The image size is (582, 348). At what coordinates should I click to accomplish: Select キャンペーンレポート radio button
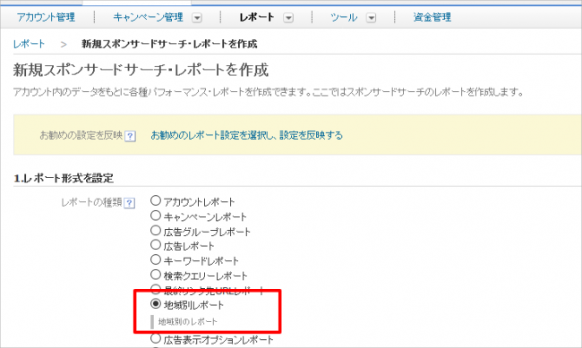(156, 216)
